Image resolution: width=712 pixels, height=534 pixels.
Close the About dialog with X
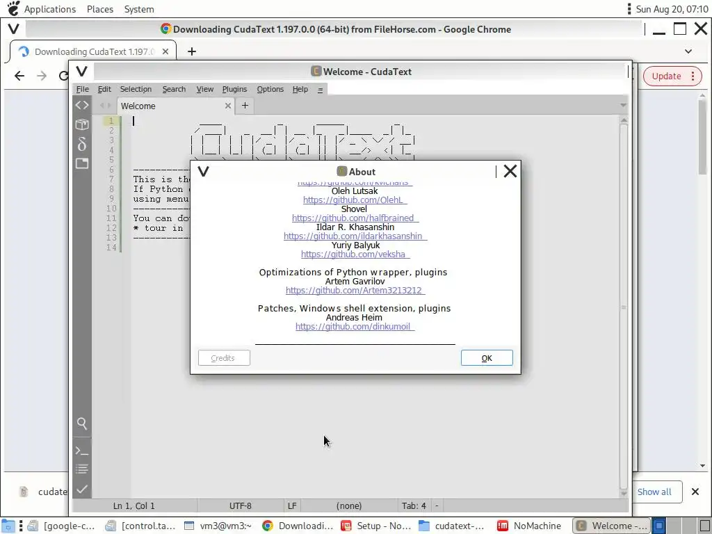(x=510, y=171)
